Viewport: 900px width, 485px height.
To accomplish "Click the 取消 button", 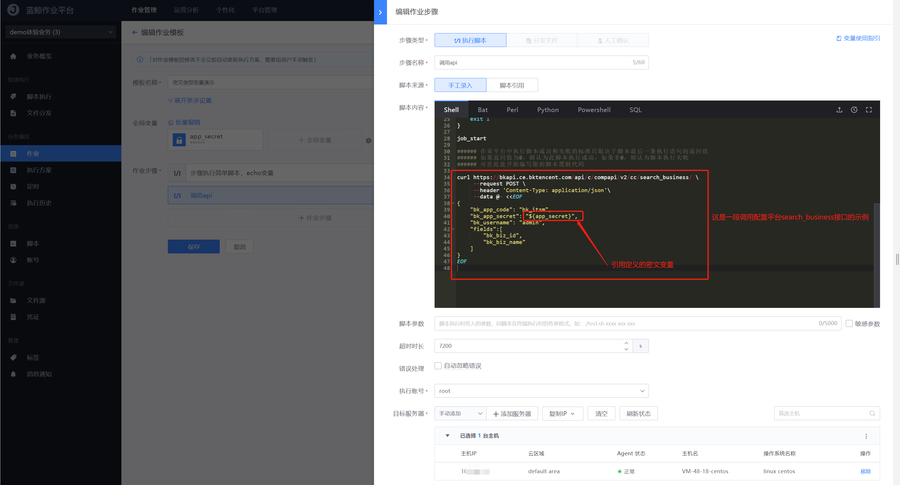I will (x=239, y=247).
